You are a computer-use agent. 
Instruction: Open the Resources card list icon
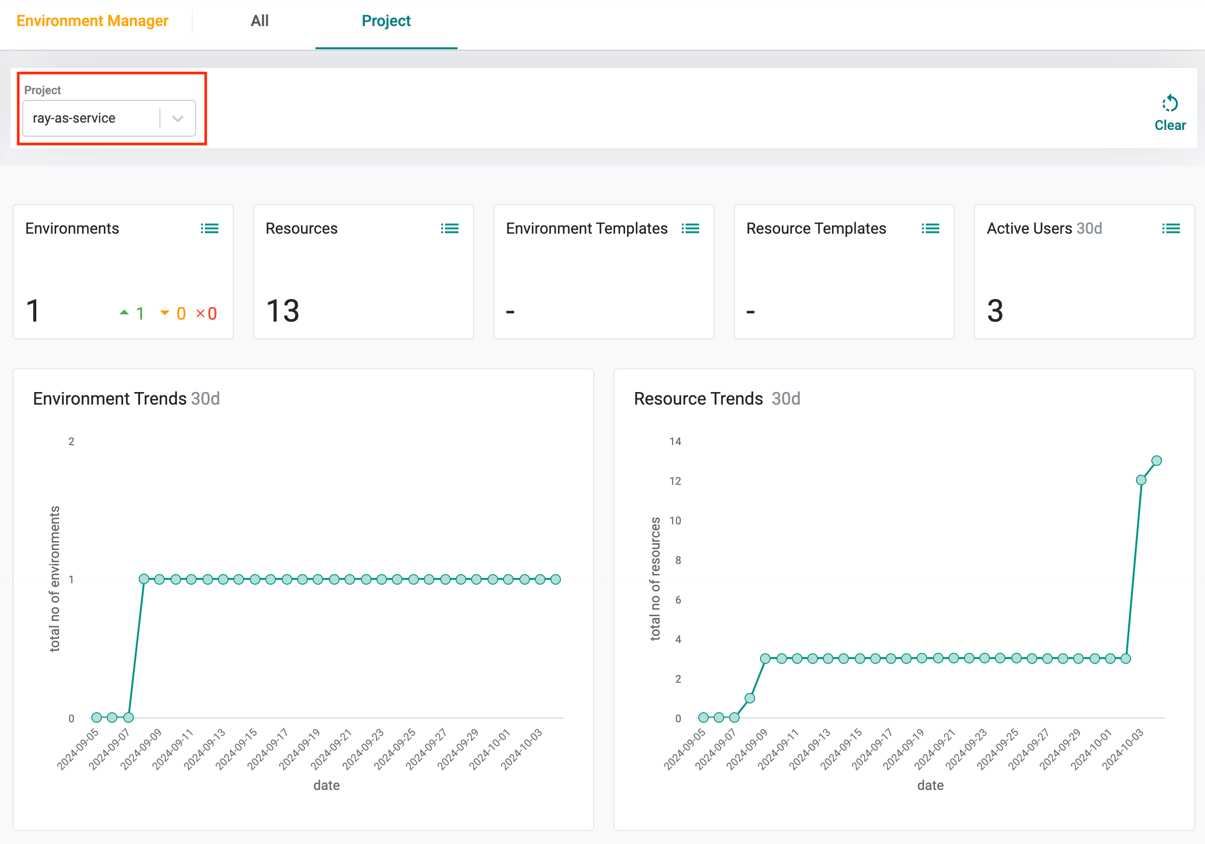(450, 228)
